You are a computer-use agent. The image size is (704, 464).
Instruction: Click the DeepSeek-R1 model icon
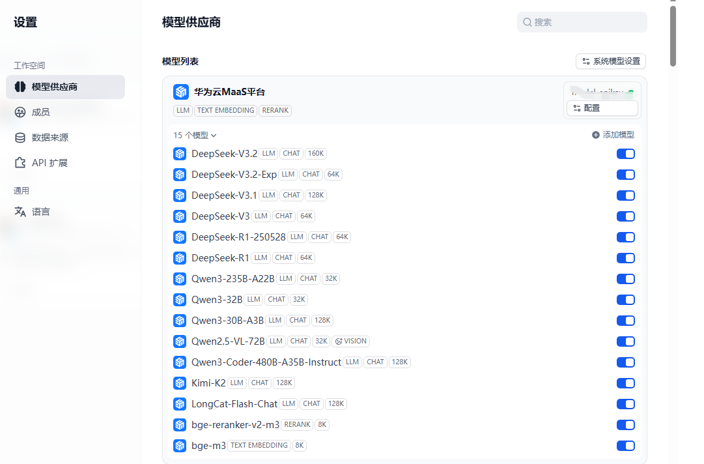(180, 258)
